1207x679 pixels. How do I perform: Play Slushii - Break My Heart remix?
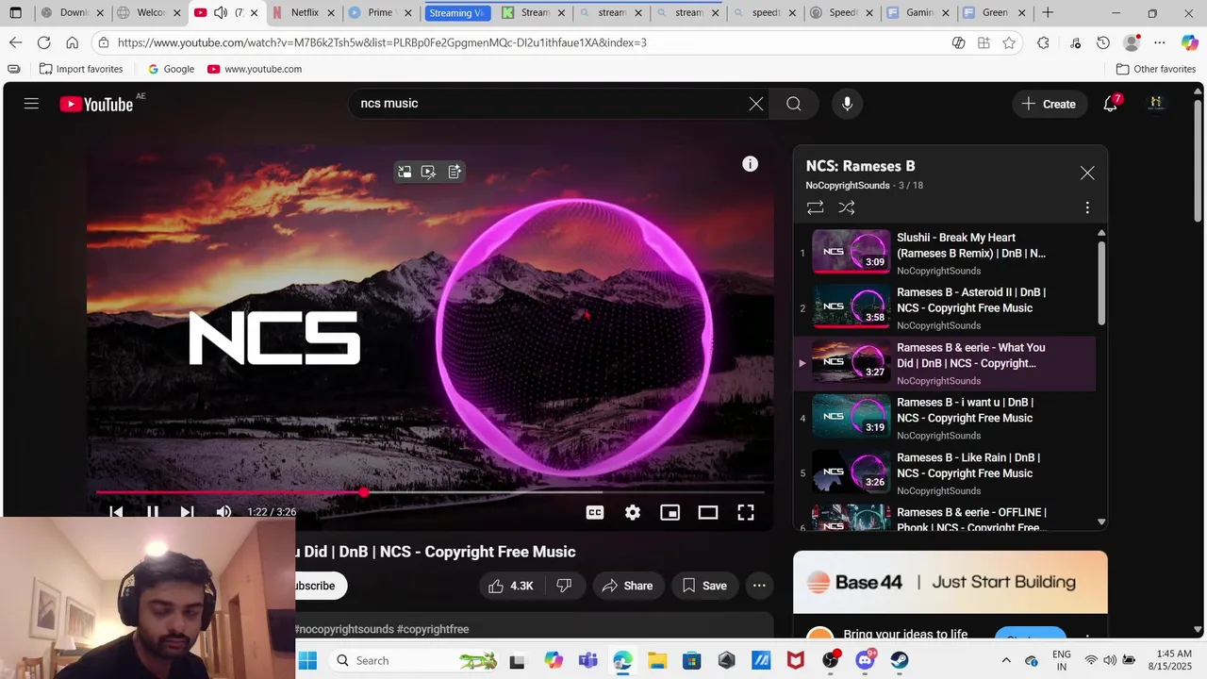(946, 253)
